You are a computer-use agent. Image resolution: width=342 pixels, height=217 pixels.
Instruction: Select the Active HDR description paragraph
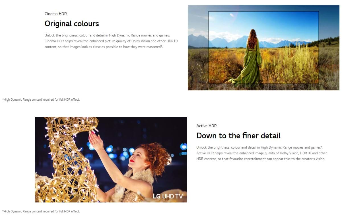coord(262,153)
